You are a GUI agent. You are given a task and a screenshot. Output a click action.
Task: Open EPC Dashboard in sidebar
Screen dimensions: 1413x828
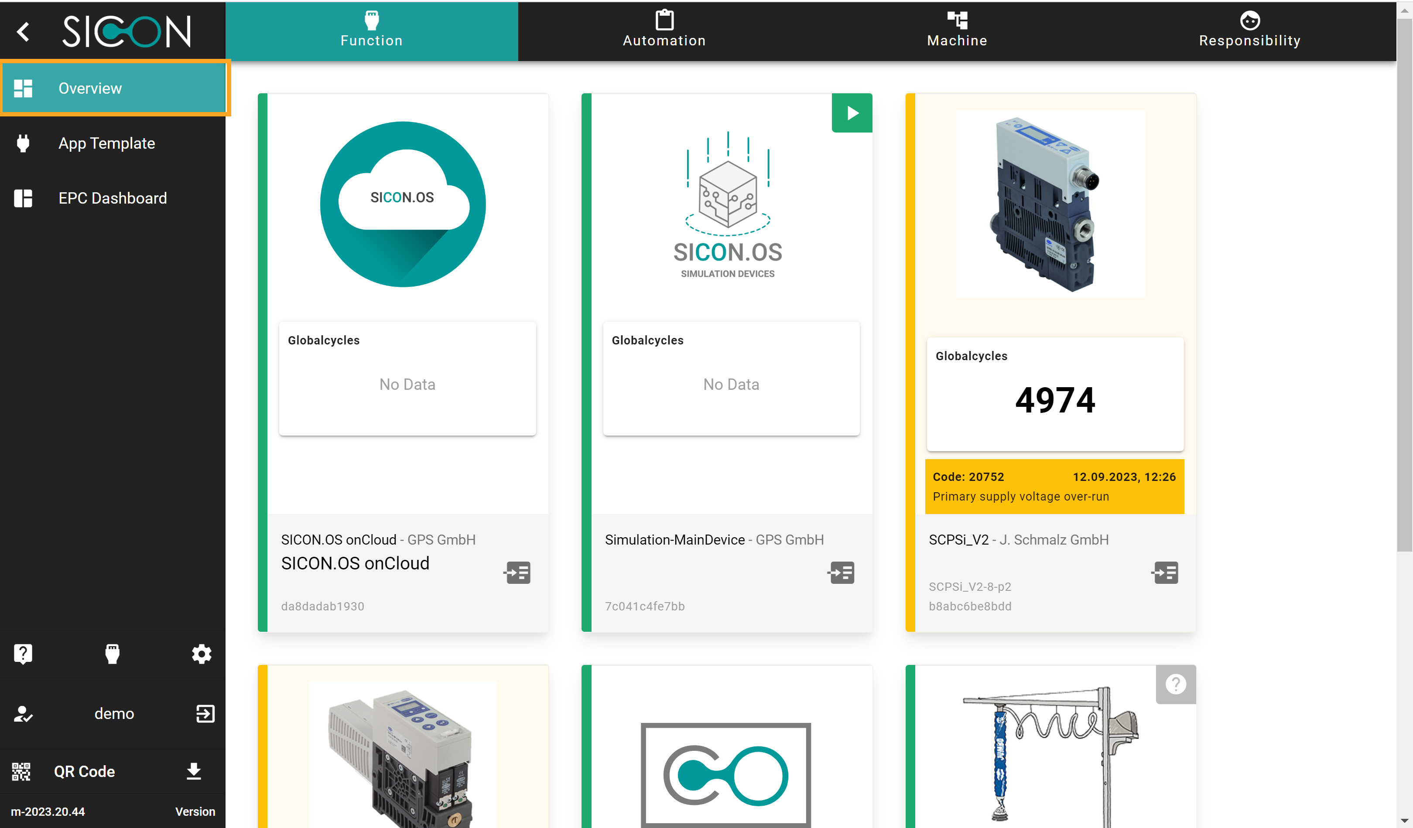click(x=112, y=198)
